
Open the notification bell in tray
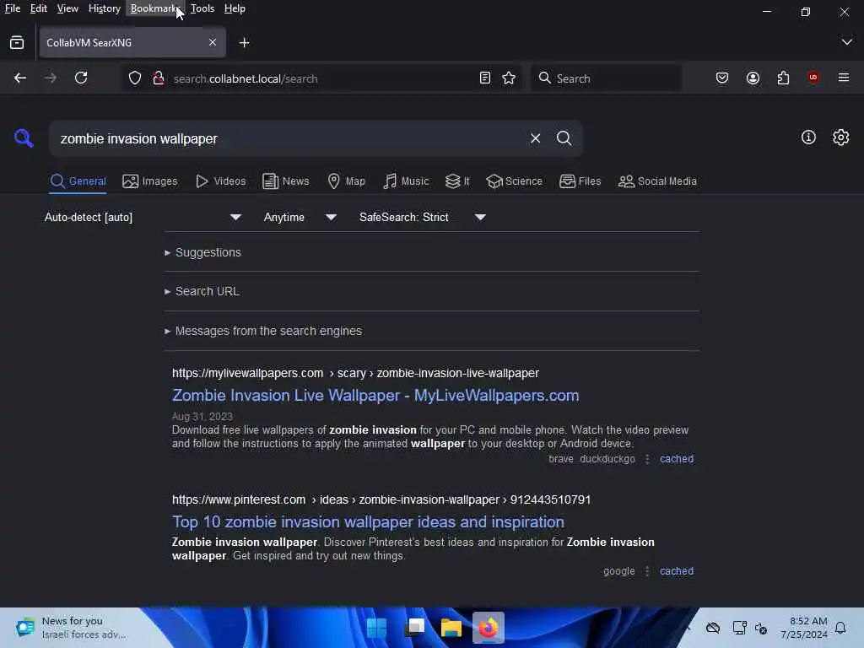coord(840,628)
